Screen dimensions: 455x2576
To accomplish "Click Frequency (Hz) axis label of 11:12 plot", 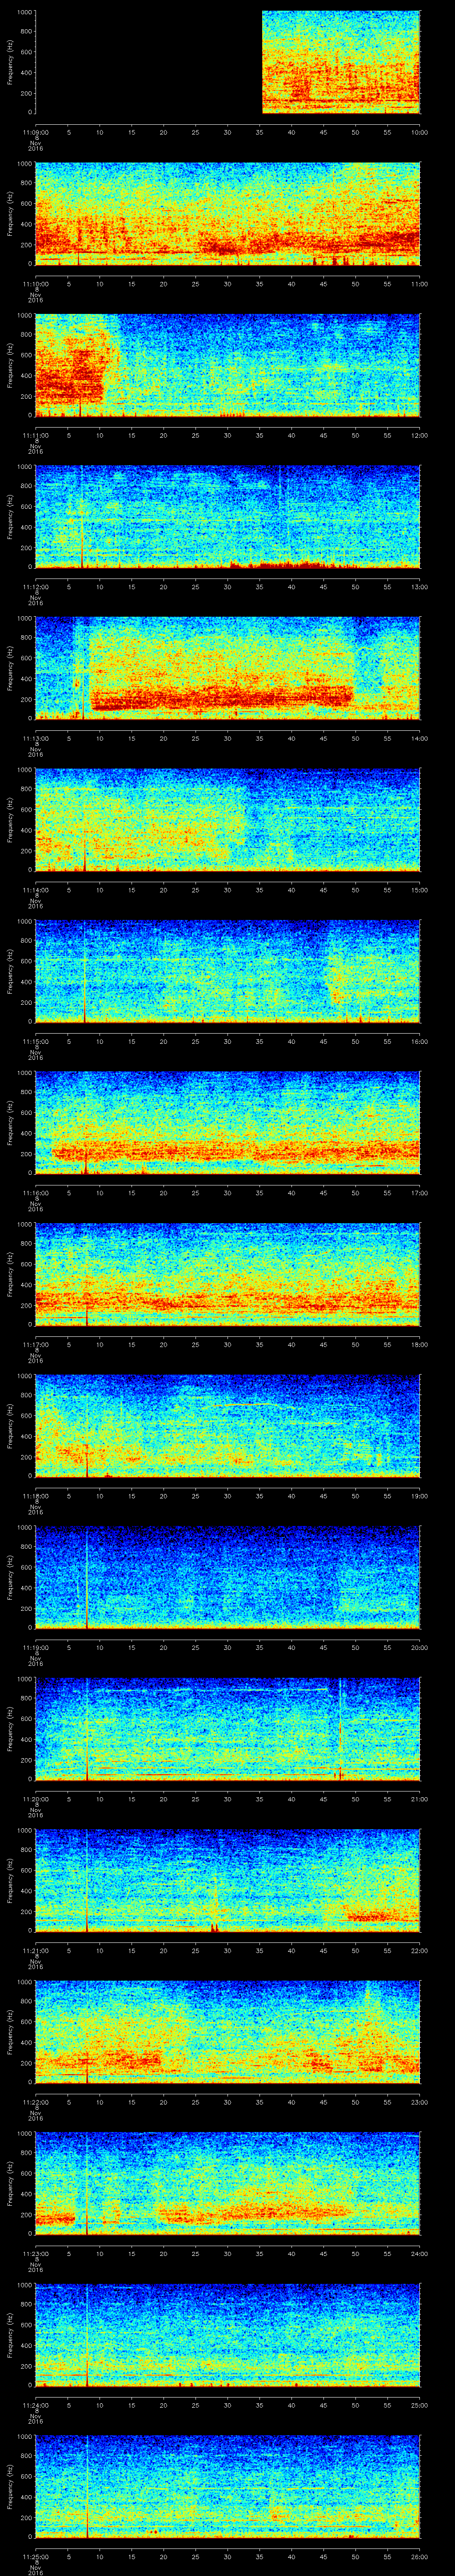I will 10,517.
